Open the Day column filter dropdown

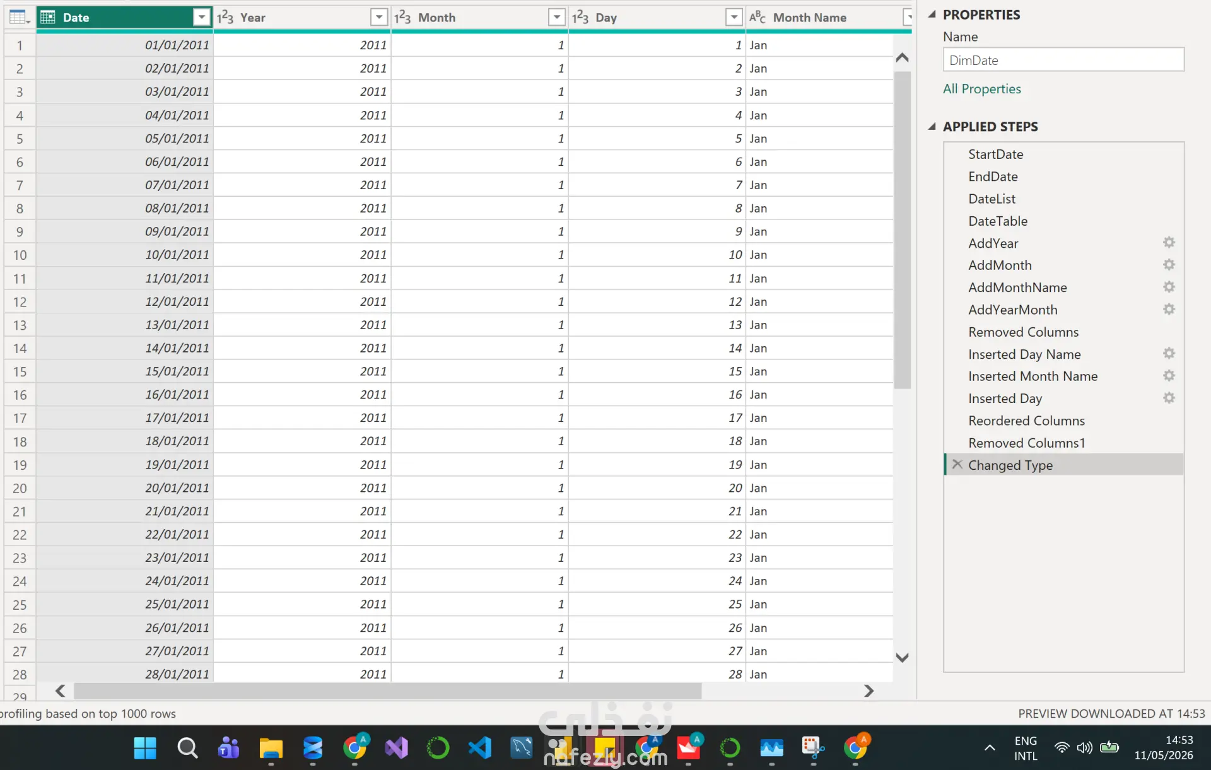734,17
